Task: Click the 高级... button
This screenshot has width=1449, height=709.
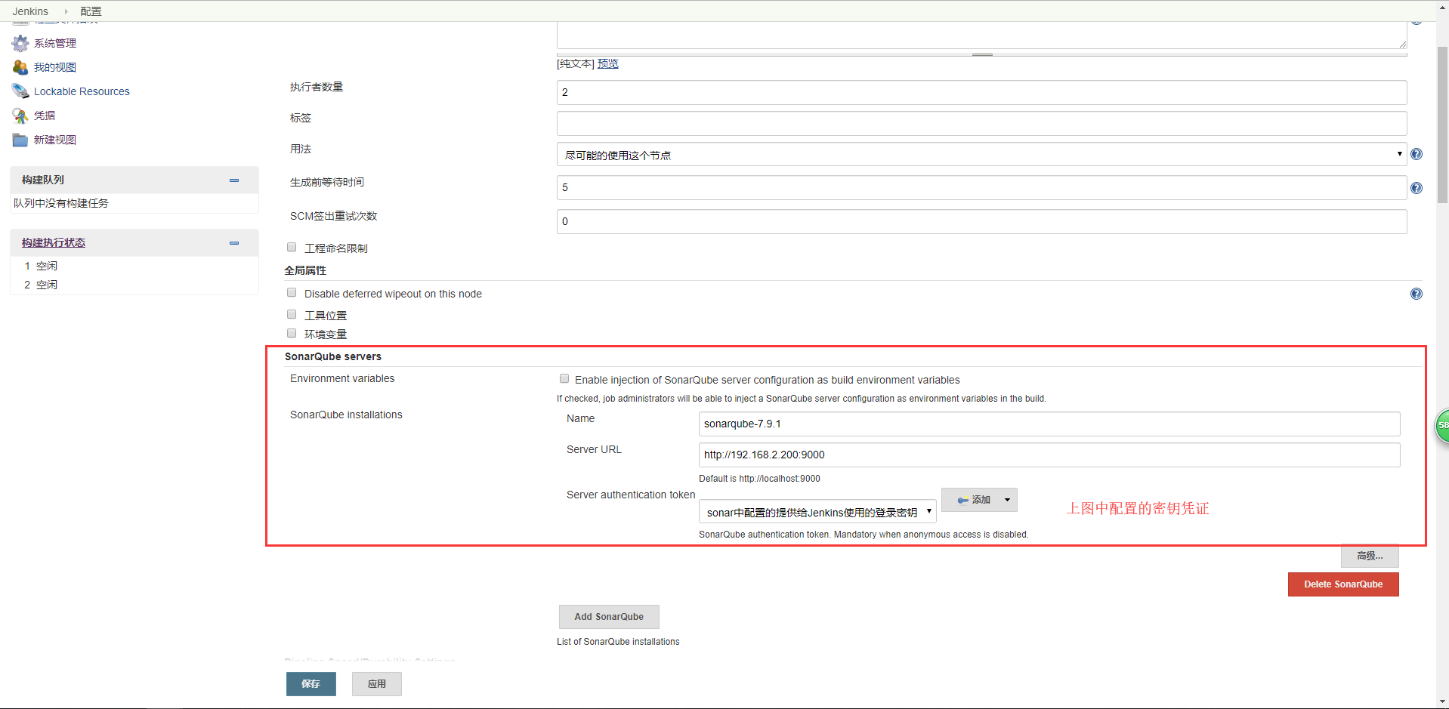Action: (x=1370, y=556)
